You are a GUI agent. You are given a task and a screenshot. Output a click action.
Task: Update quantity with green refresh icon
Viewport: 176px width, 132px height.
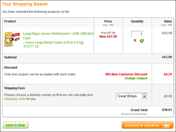point(142,41)
